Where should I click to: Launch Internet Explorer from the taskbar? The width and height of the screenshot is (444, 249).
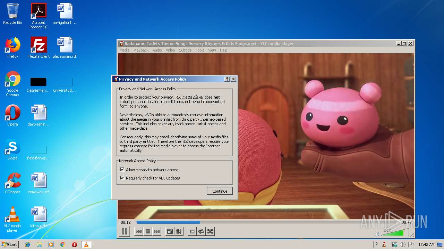[x=28, y=245]
